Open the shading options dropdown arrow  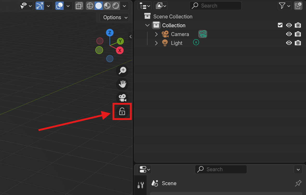click(124, 6)
